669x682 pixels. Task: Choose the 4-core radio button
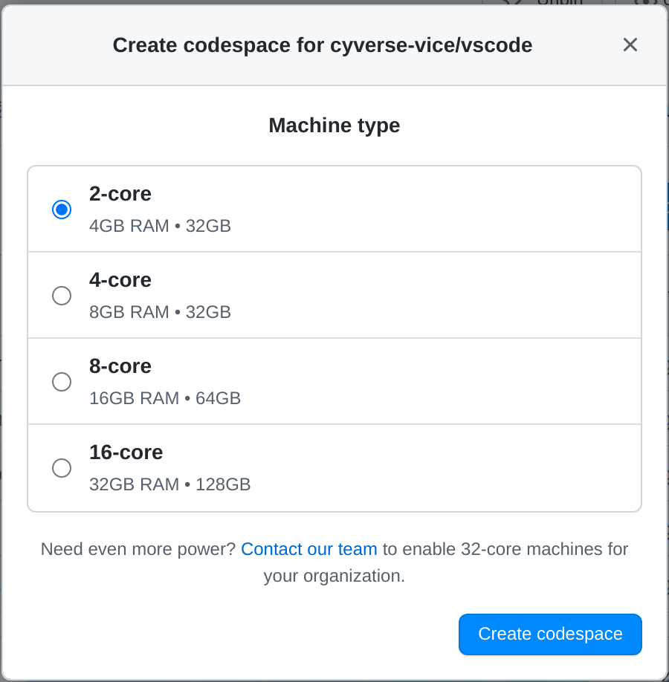pyautogui.click(x=62, y=296)
